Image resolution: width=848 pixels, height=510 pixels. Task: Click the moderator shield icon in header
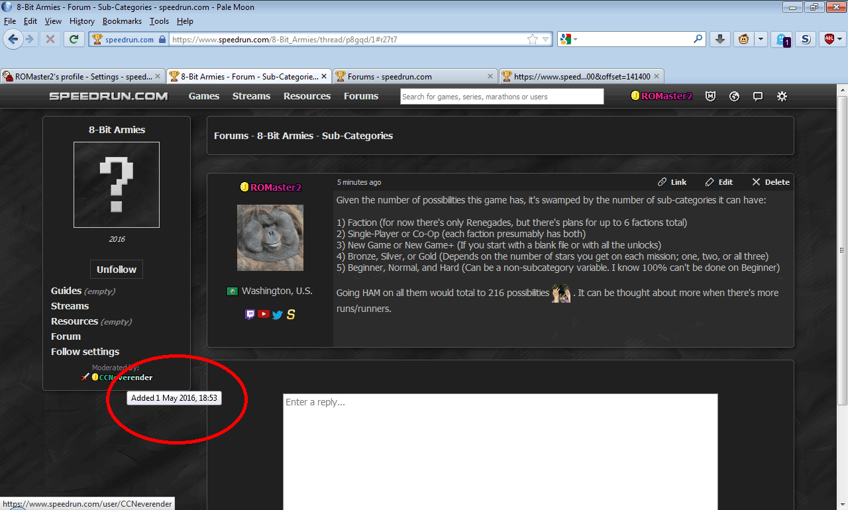711,96
